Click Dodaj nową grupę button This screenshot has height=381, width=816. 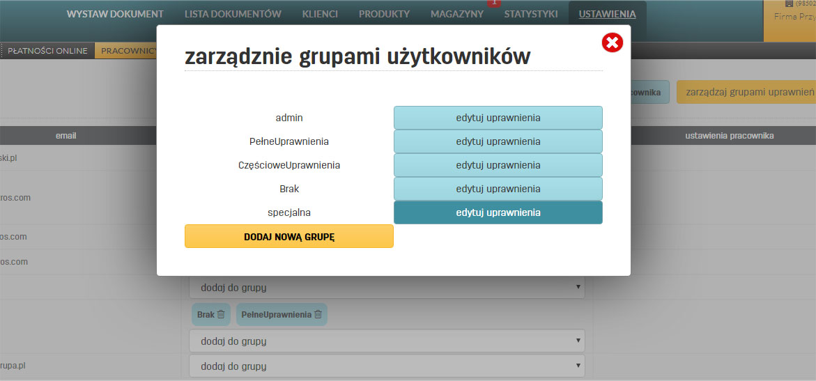[288, 236]
